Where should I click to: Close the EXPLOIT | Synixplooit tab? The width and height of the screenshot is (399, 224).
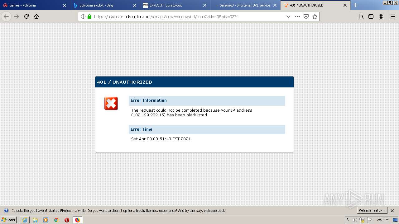tap(205, 5)
